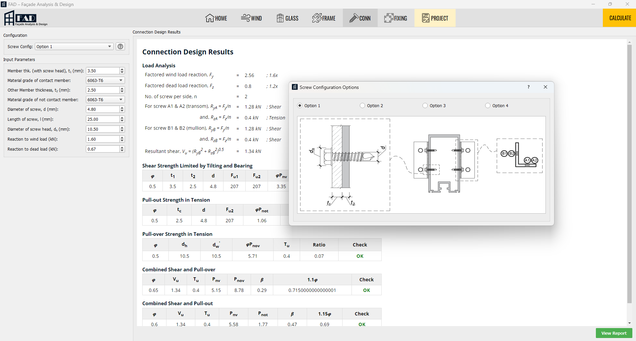Click Length of screw input field
Image resolution: width=636 pixels, height=341 pixels.
[x=103, y=119]
